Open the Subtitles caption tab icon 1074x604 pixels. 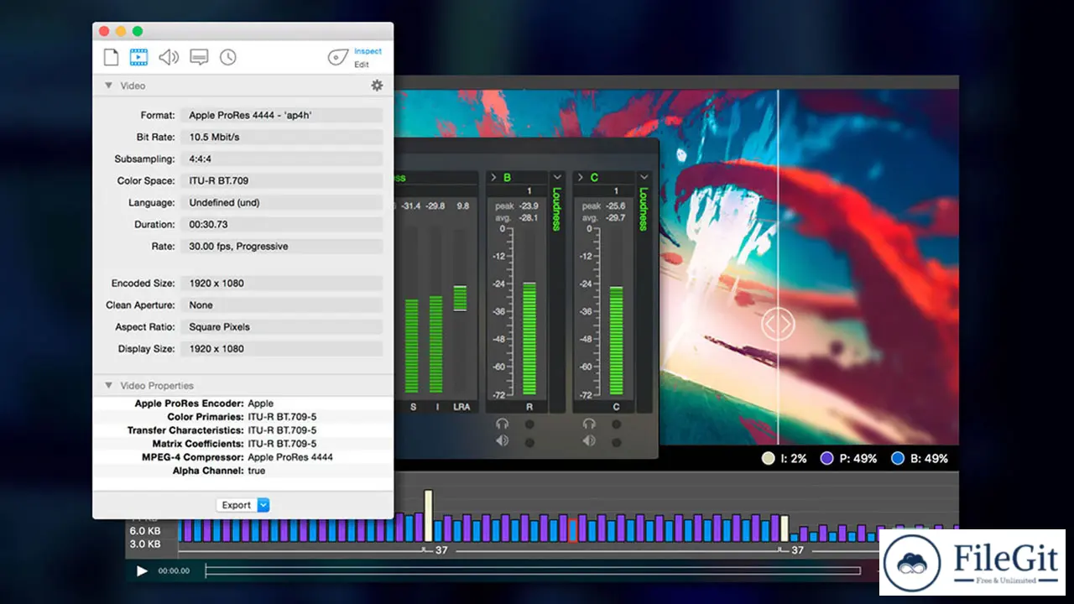pos(199,57)
